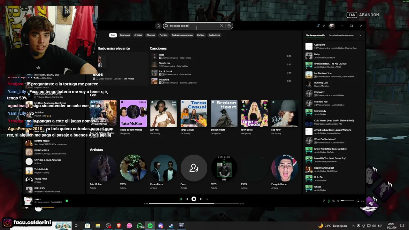Open the Broken Heart playlist card
Image resolution: width=409 pixels, height=230 pixels.
click(224, 117)
